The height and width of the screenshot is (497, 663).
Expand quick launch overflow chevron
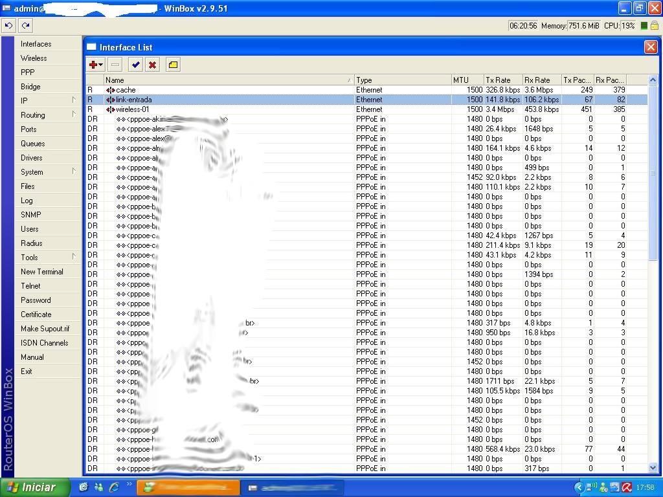click(x=129, y=484)
